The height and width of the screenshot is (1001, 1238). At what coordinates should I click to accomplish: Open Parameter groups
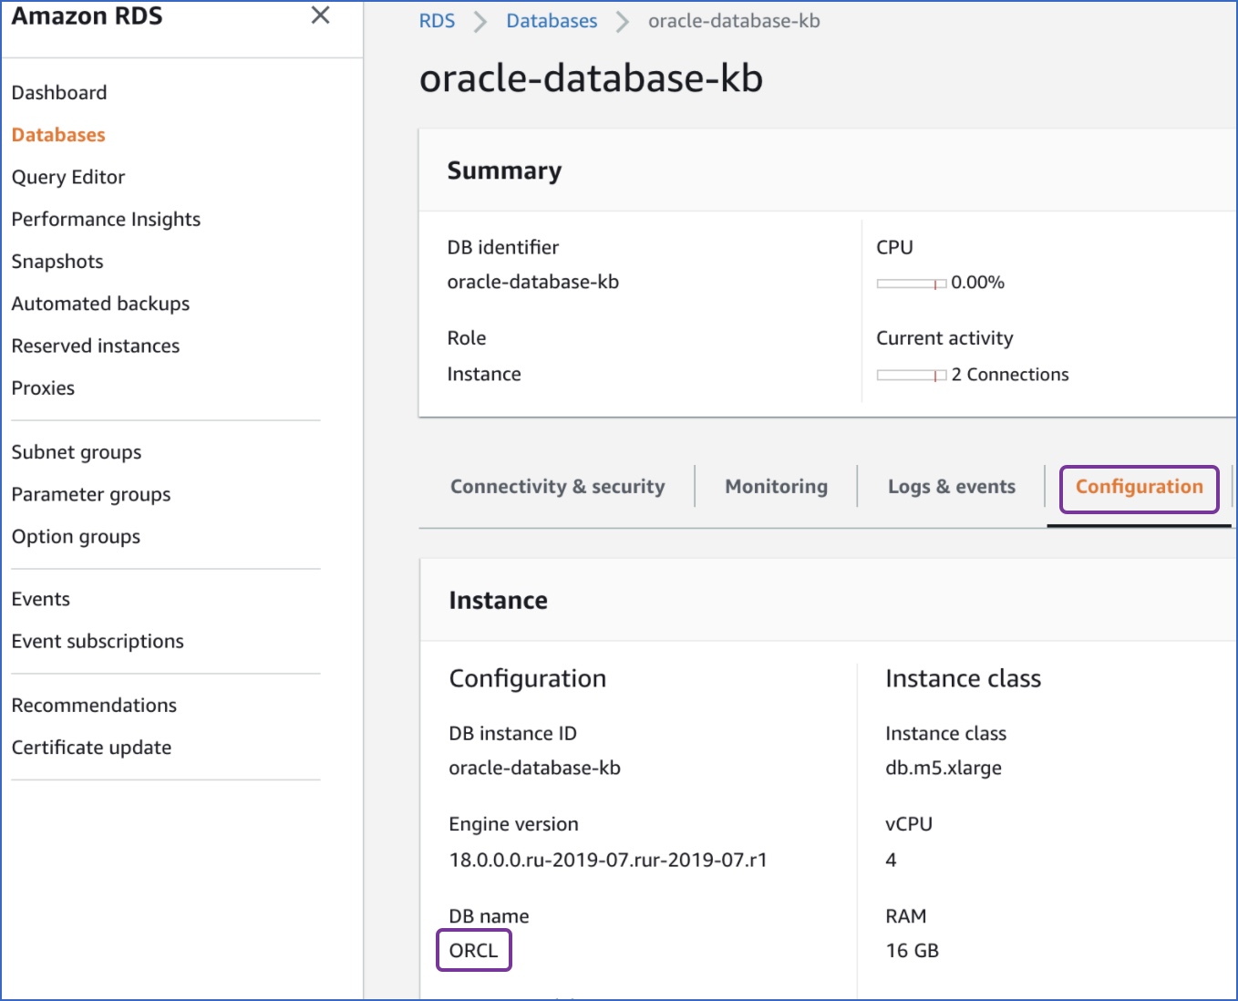tap(91, 494)
